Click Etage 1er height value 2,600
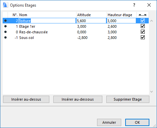Screen dimensions: 157x128 (112, 26)
